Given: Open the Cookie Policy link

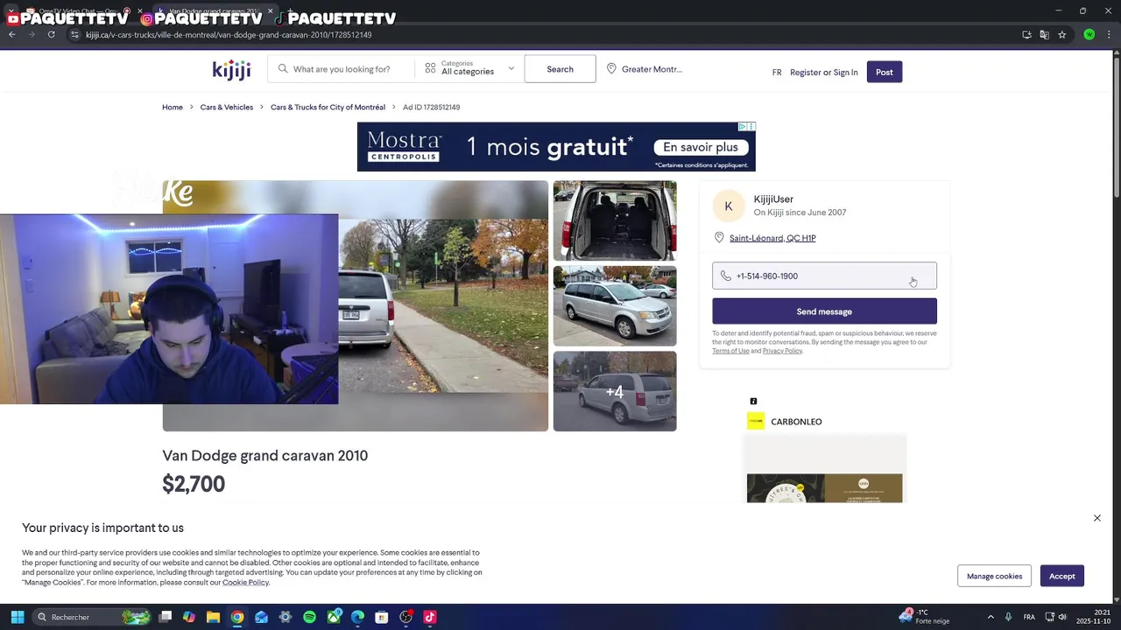Looking at the screenshot, I should (x=245, y=583).
